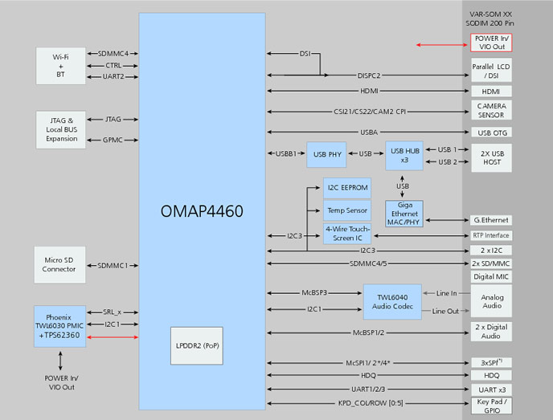Select the 4-Wire Touch-Screen IC block
Image resolution: width=553 pixels, height=420 pixels.
[347, 234]
